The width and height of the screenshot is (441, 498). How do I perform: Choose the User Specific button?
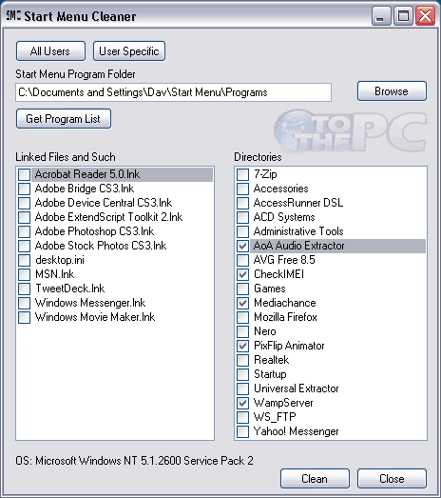[x=129, y=50]
